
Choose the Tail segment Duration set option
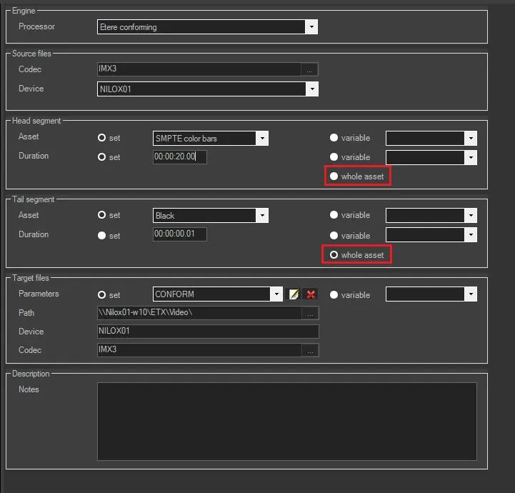click(102, 236)
